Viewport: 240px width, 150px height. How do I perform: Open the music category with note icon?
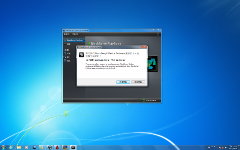[x=67, y=53]
